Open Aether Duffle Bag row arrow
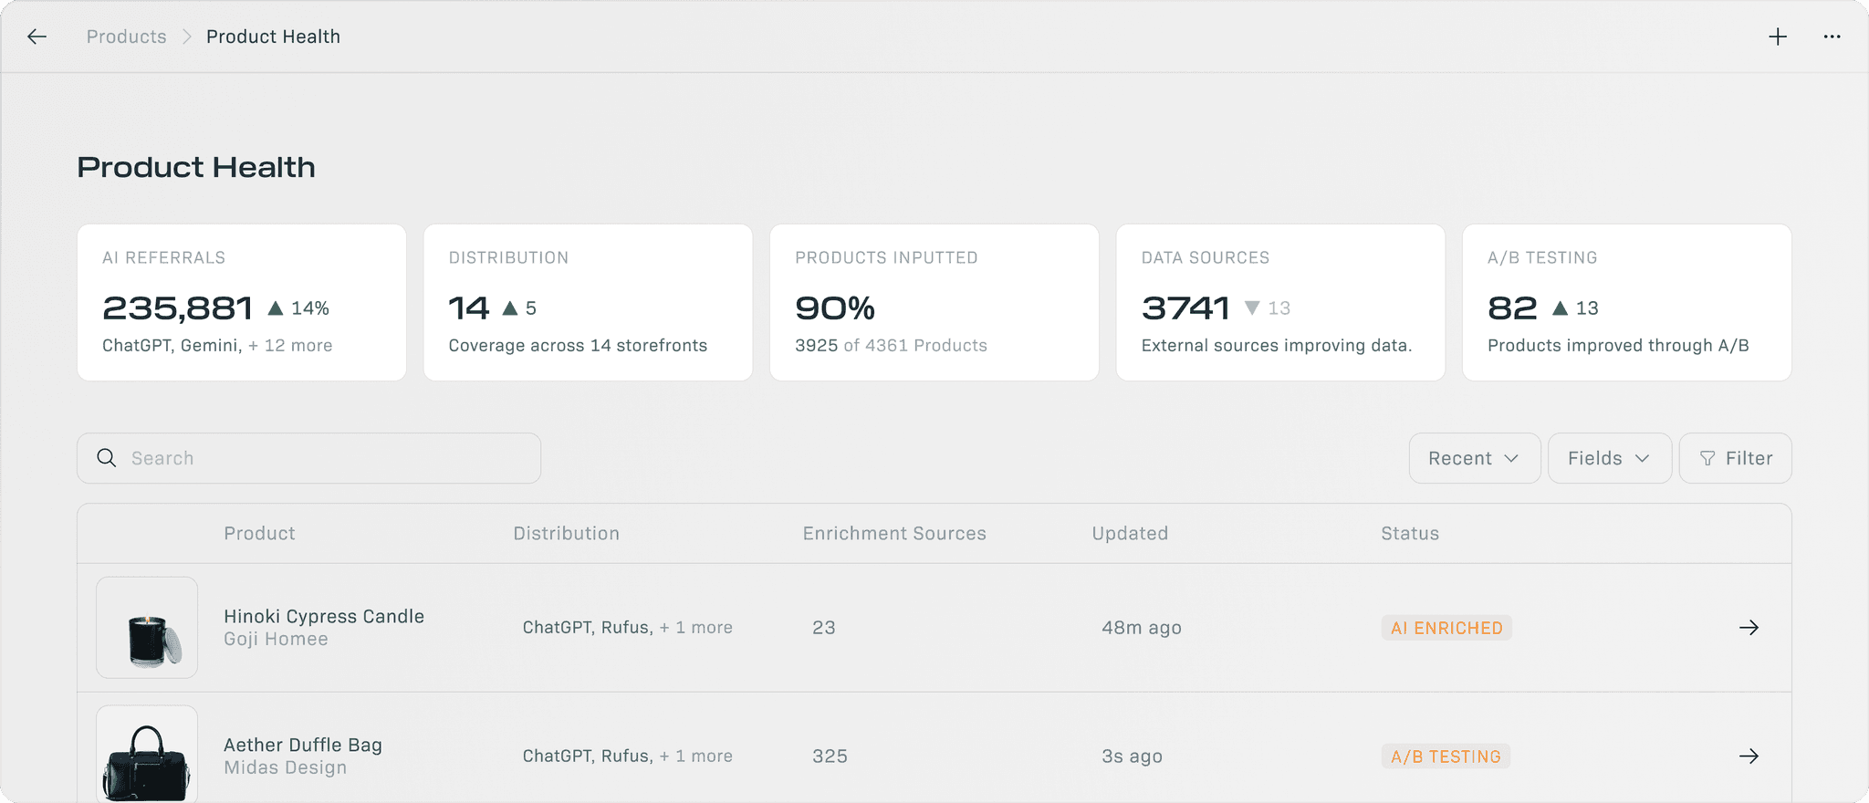 [1749, 756]
